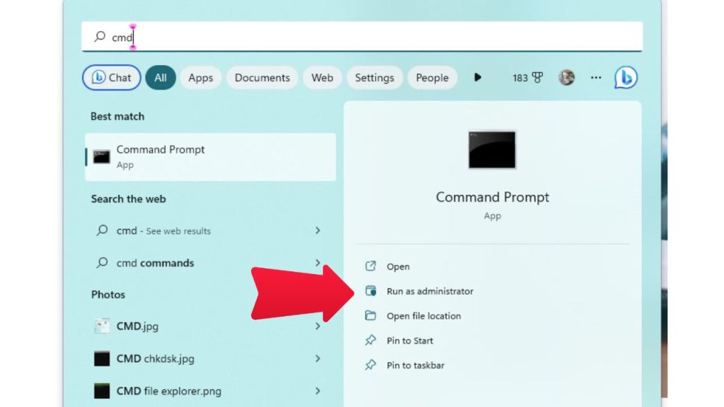Switch to the Apps filter tab
Viewport: 724px width, 407px height.
(200, 78)
